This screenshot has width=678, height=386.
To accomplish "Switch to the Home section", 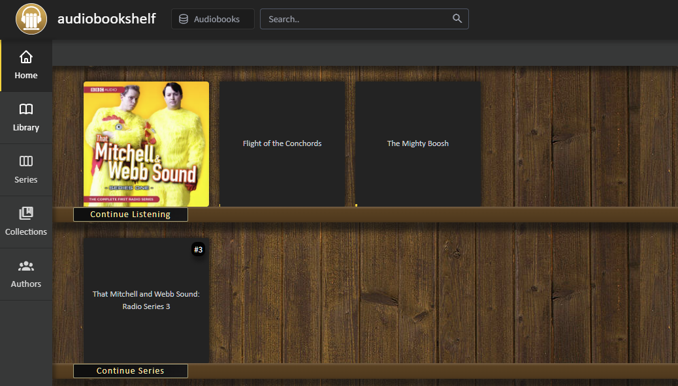I will coord(25,65).
